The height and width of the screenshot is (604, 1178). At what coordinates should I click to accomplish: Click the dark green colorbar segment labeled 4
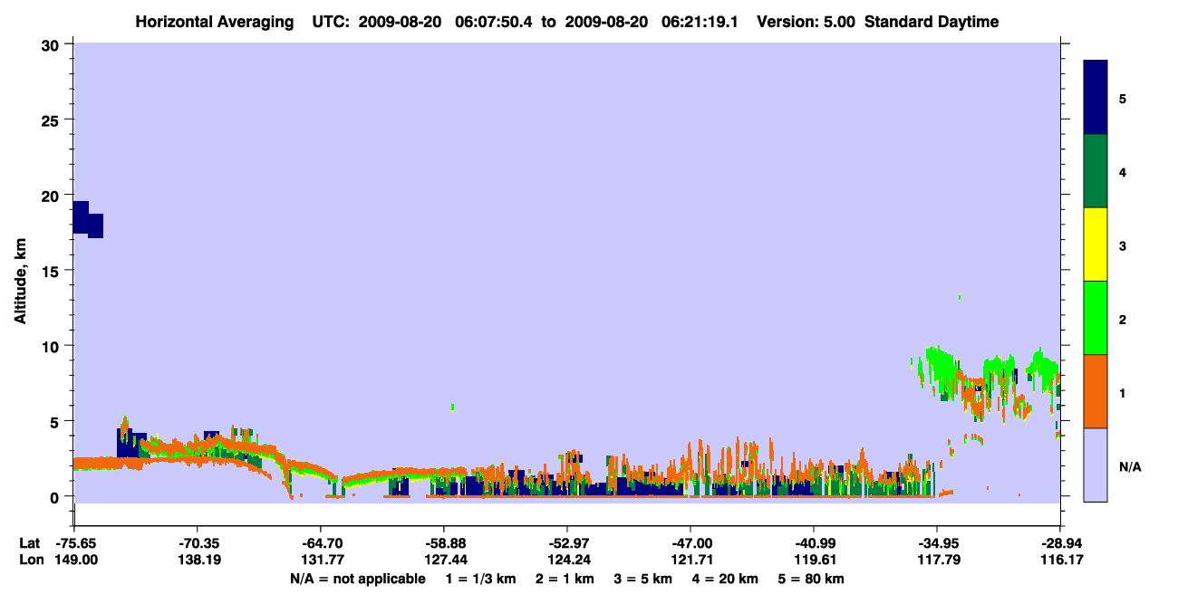pyautogui.click(x=1096, y=171)
